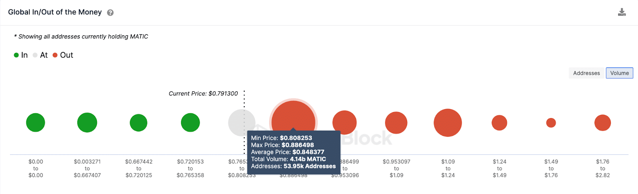
Task: Toggle the red Out legend item
Action: 63,55
